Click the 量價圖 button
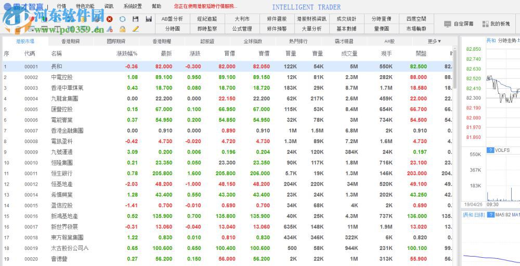 coord(381,29)
